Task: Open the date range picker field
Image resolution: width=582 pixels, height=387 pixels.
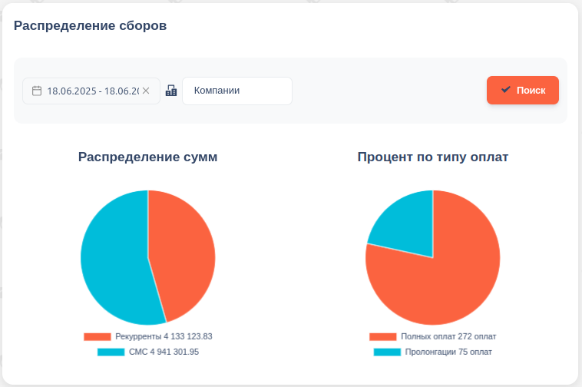Action: pyautogui.click(x=92, y=91)
